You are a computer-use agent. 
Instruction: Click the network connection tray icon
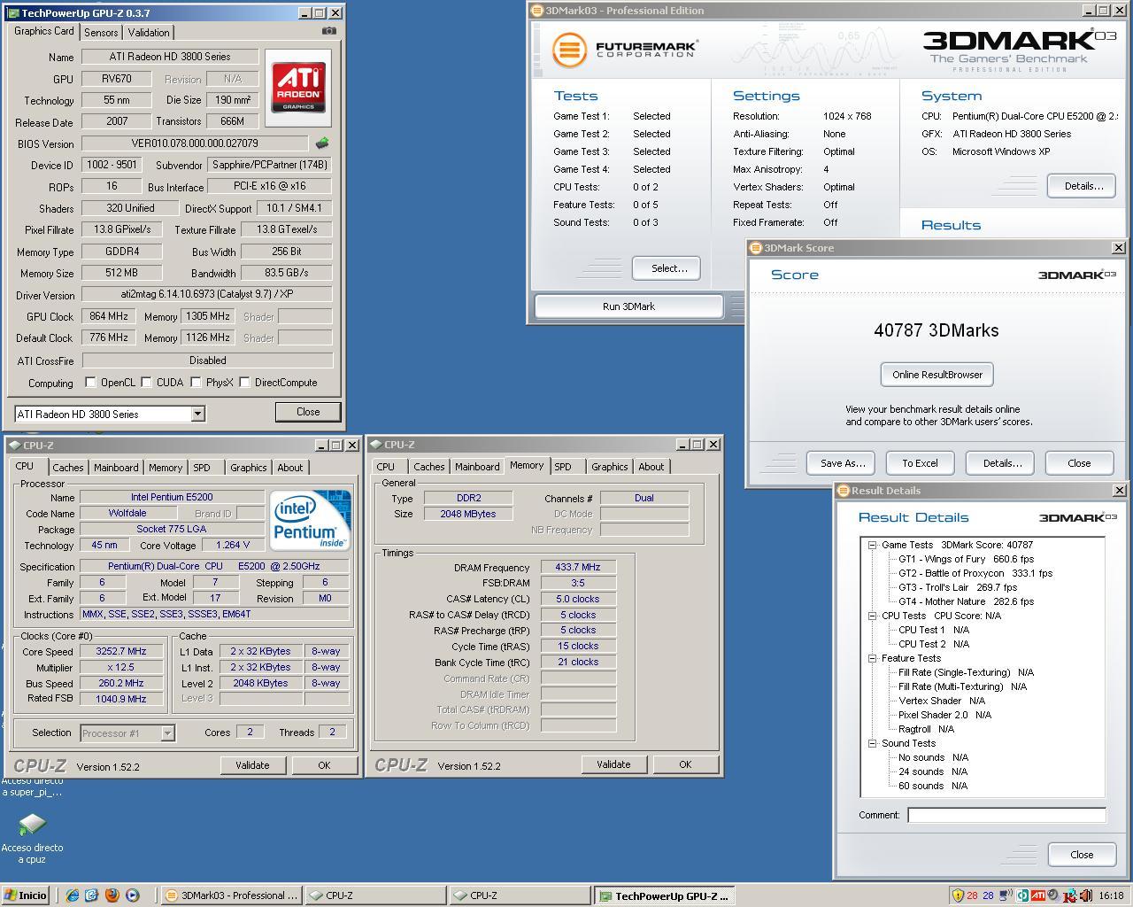1006,895
